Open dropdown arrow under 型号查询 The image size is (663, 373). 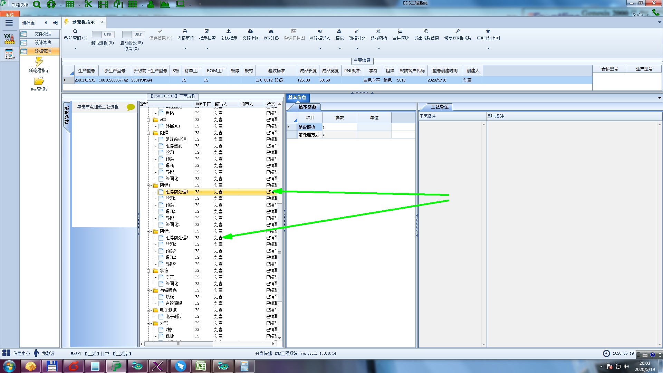click(x=76, y=48)
